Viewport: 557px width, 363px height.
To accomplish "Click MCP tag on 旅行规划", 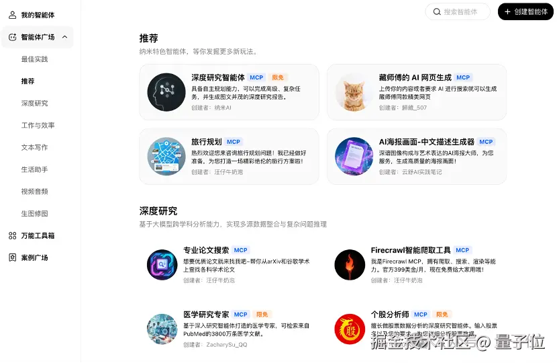I will tap(234, 142).
